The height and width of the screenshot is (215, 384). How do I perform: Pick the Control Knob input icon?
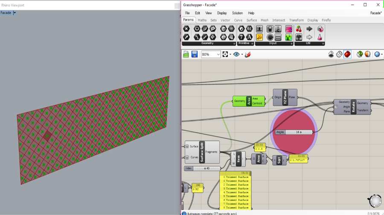click(x=270, y=37)
